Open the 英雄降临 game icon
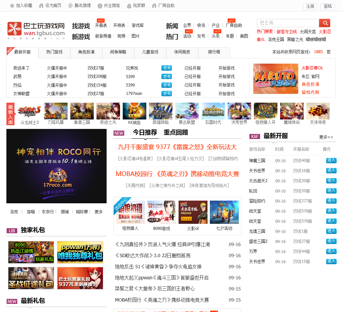Image resolution: width=343 pixels, height=312 pixels. click(161, 111)
